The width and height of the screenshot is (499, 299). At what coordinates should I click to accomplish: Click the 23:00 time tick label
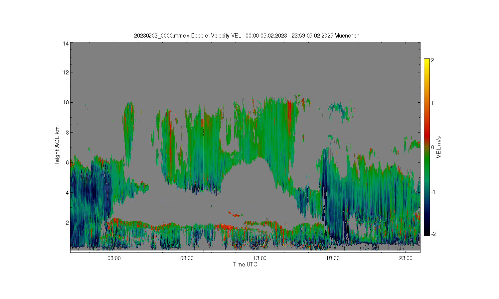(406, 258)
